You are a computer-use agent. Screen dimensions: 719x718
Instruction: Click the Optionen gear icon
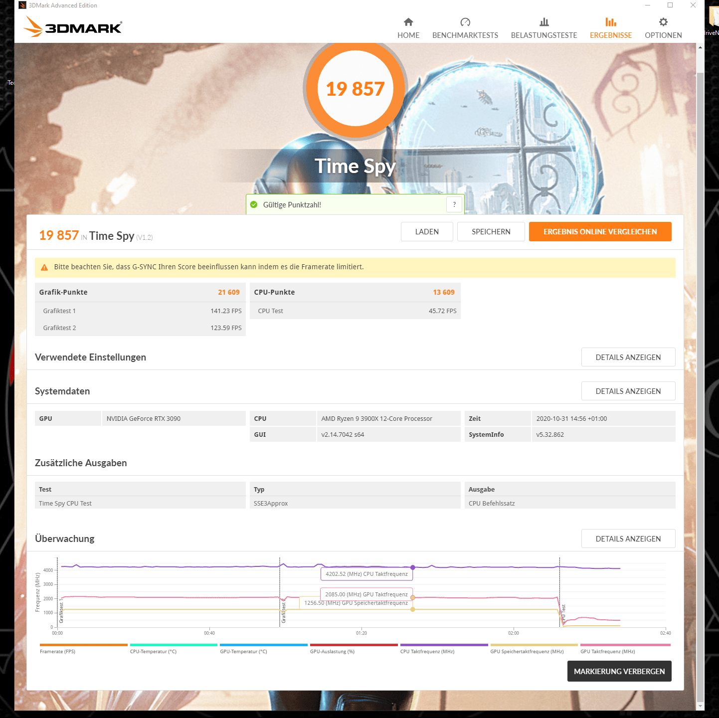[663, 22]
